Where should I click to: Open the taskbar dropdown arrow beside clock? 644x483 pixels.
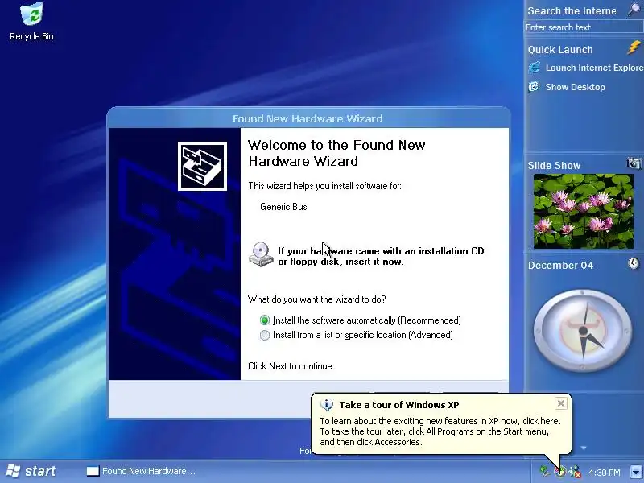click(636, 471)
